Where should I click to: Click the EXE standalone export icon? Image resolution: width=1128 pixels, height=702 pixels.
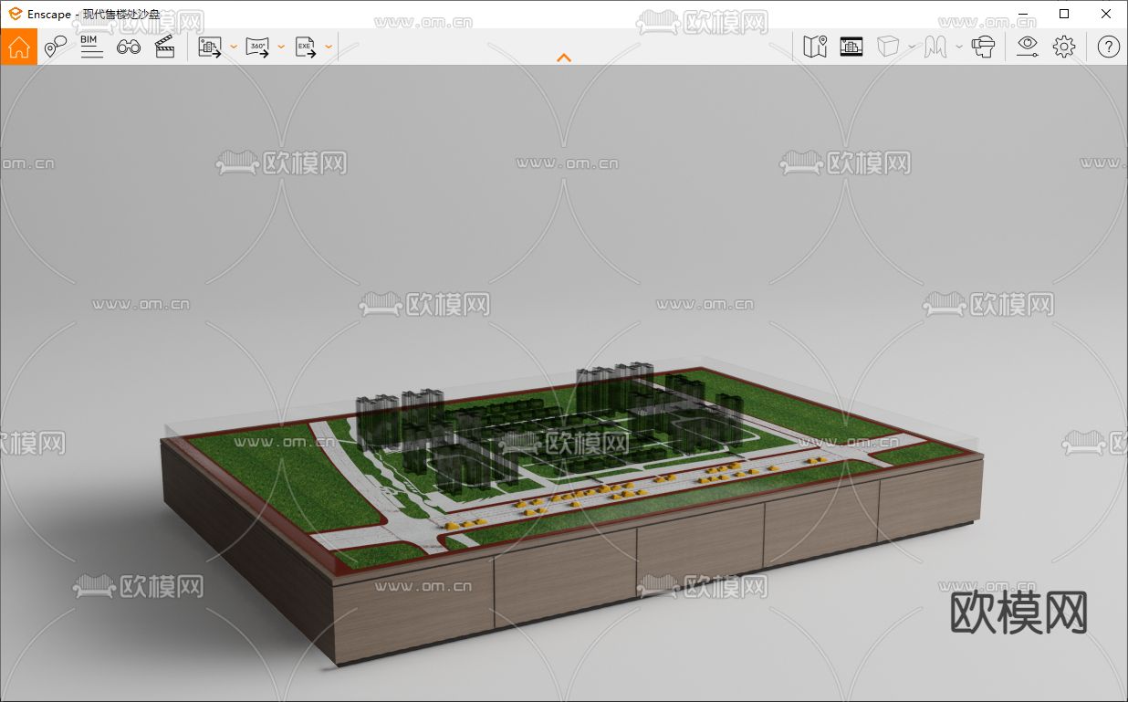click(x=306, y=47)
